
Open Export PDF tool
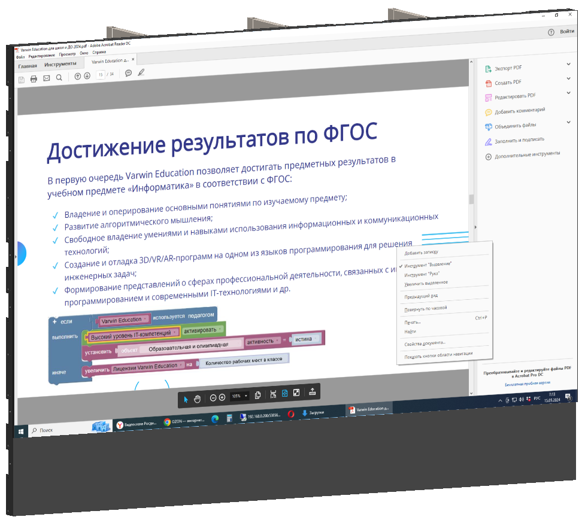tap(503, 69)
